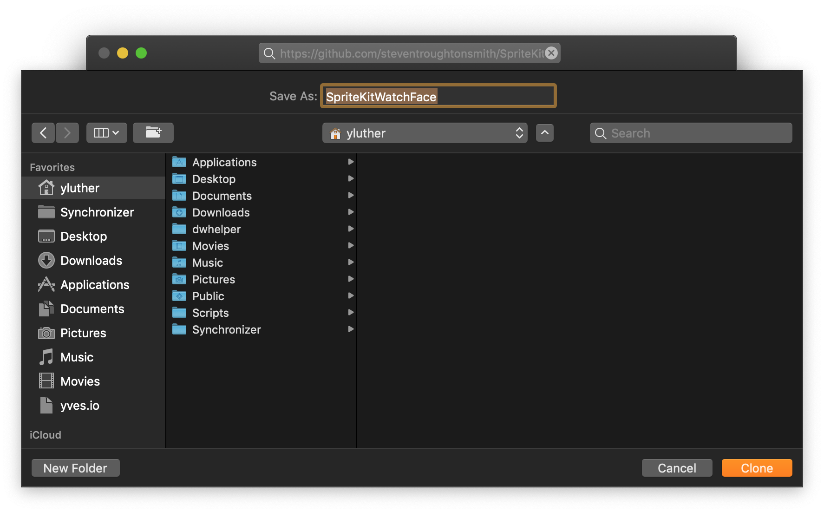Select Desktop in the Favorites sidebar

tap(94, 236)
